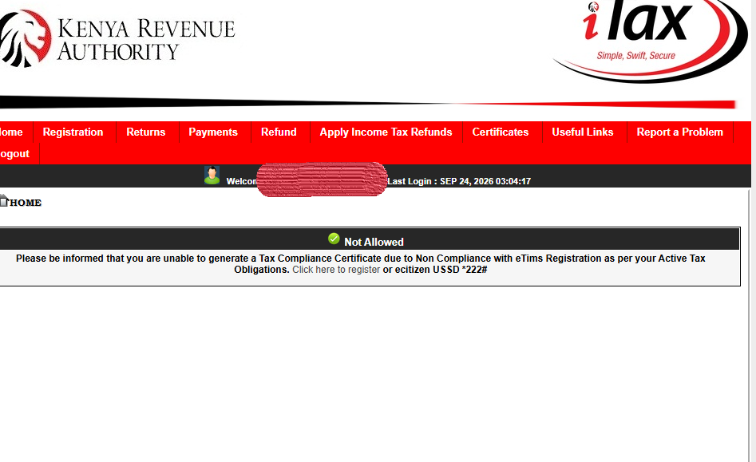Click the green check icon beside Not Allowed
This screenshot has height=462, width=756.
coord(334,239)
